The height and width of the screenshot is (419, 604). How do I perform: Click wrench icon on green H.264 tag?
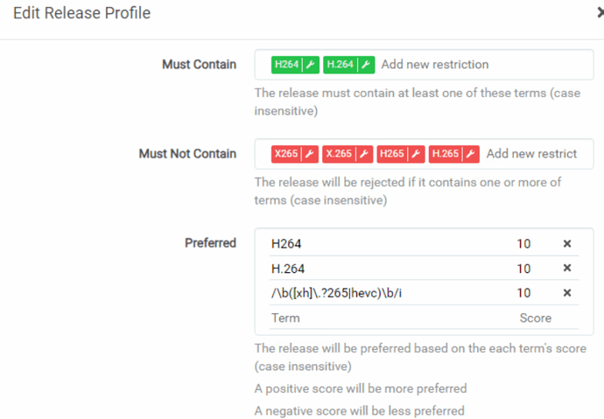pos(366,65)
